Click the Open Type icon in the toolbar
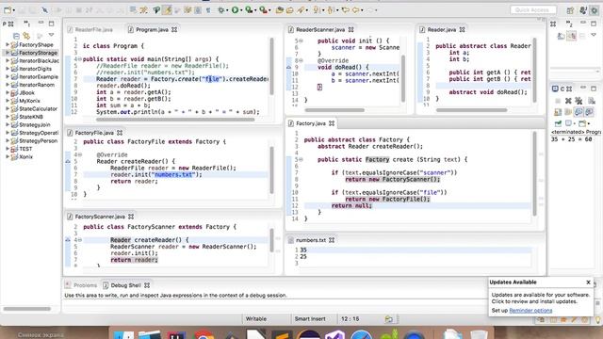 click(x=280, y=10)
